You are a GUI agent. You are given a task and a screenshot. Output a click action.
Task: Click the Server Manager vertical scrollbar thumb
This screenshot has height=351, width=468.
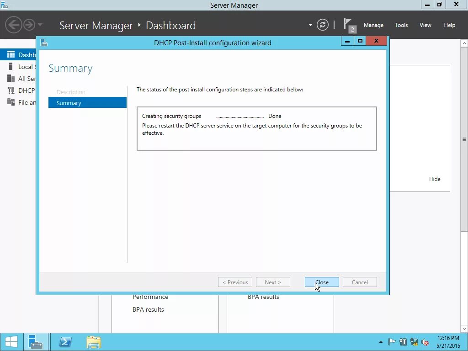pyautogui.click(x=464, y=139)
